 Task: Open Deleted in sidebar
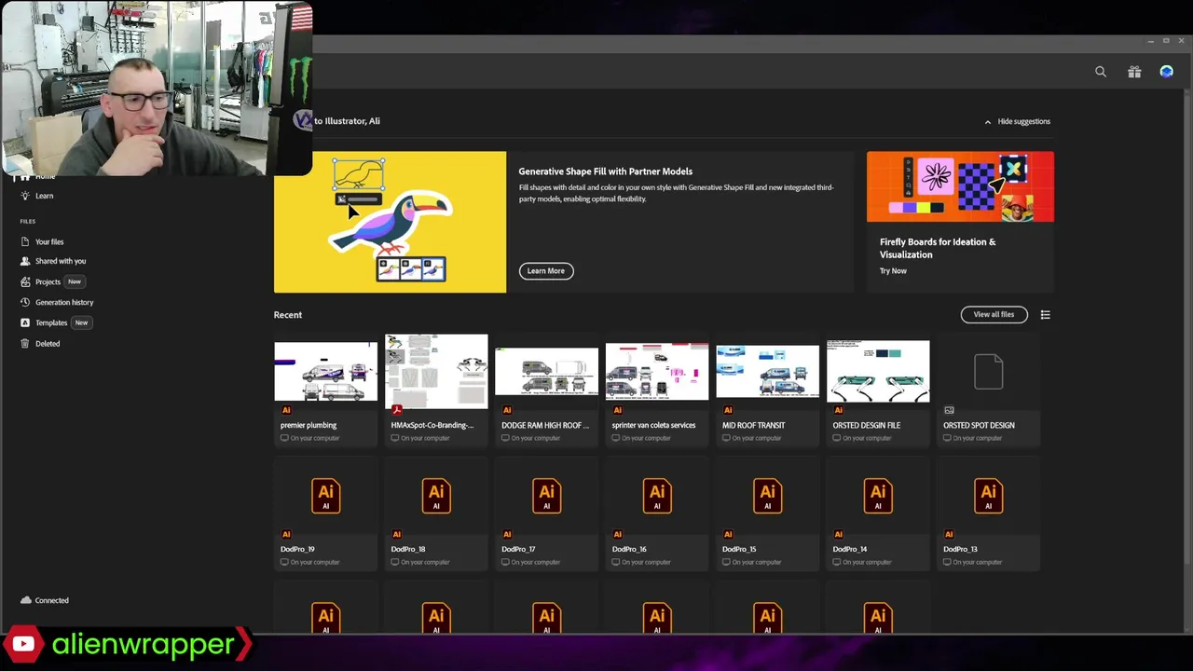[48, 344]
